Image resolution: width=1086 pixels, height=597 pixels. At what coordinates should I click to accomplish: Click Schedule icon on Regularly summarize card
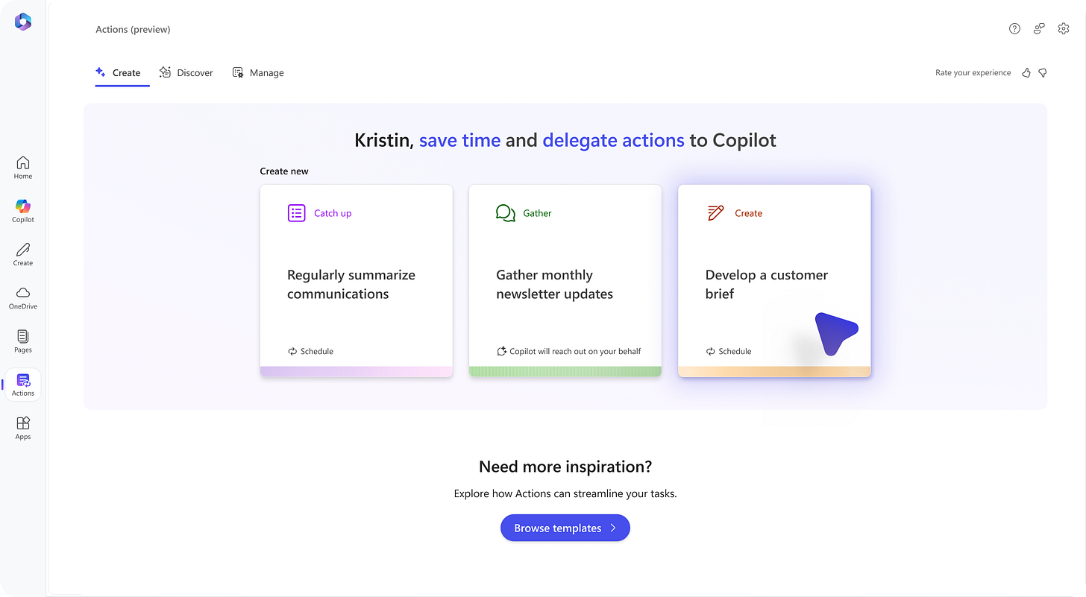pos(292,351)
